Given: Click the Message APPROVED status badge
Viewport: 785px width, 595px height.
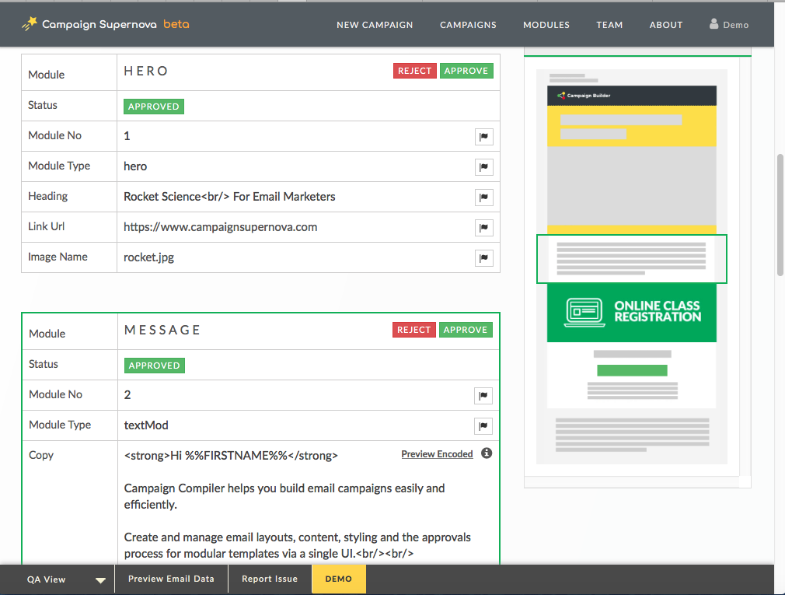Looking at the screenshot, I should 154,366.
